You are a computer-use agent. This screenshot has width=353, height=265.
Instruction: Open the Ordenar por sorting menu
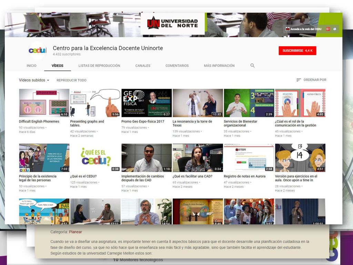(311, 80)
